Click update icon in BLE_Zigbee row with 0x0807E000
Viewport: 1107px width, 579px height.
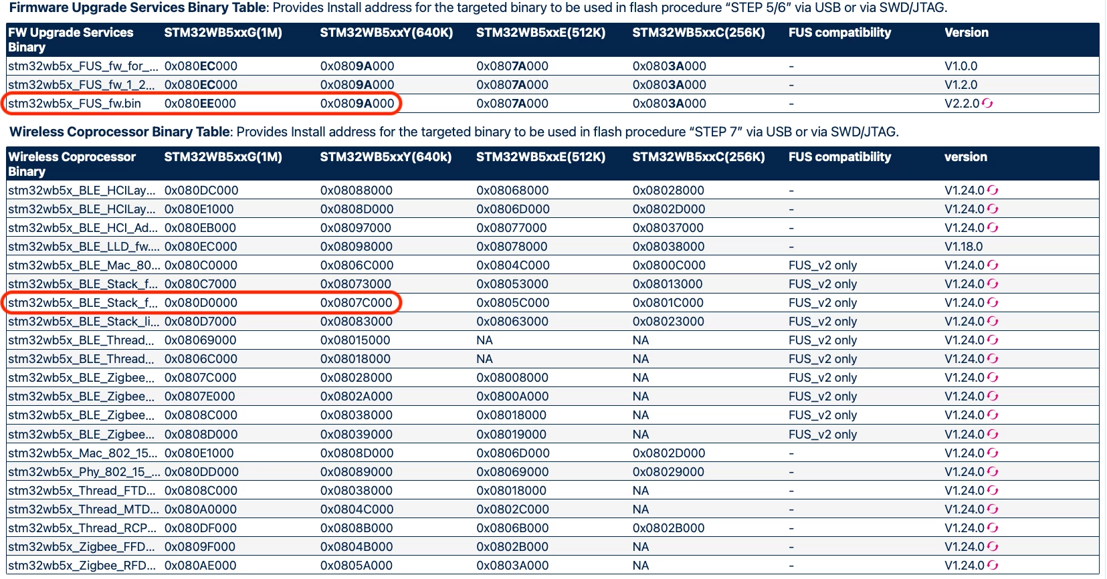pyautogui.click(x=993, y=396)
